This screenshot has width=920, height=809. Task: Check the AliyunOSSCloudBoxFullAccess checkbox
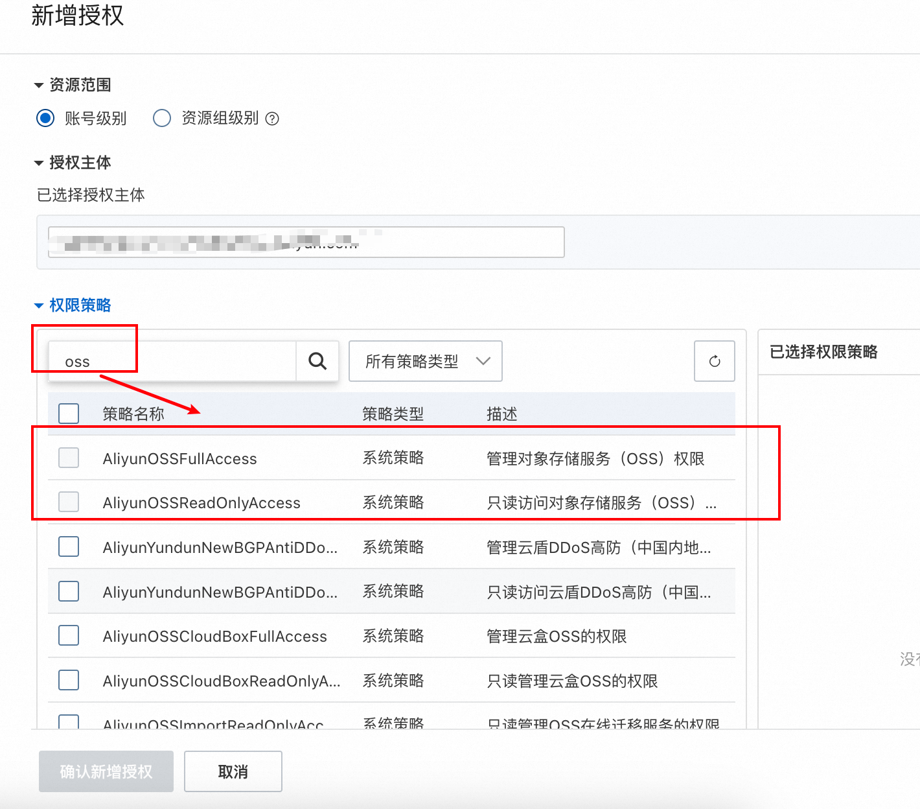pyautogui.click(x=69, y=636)
